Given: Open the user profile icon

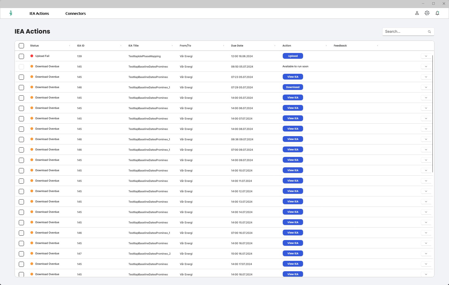Looking at the screenshot, I should [x=417, y=13].
